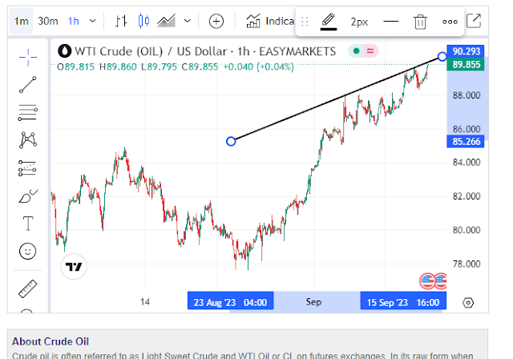Click the 85.266 price label
This screenshot has height=359, width=513.
[x=466, y=142]
